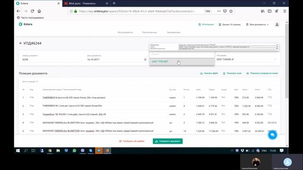Image resolution: width=303 pixels, height=170 pixels.
Task: Open the 'Баланс: 8 страниц' item
Action: [x=230, y=25]
